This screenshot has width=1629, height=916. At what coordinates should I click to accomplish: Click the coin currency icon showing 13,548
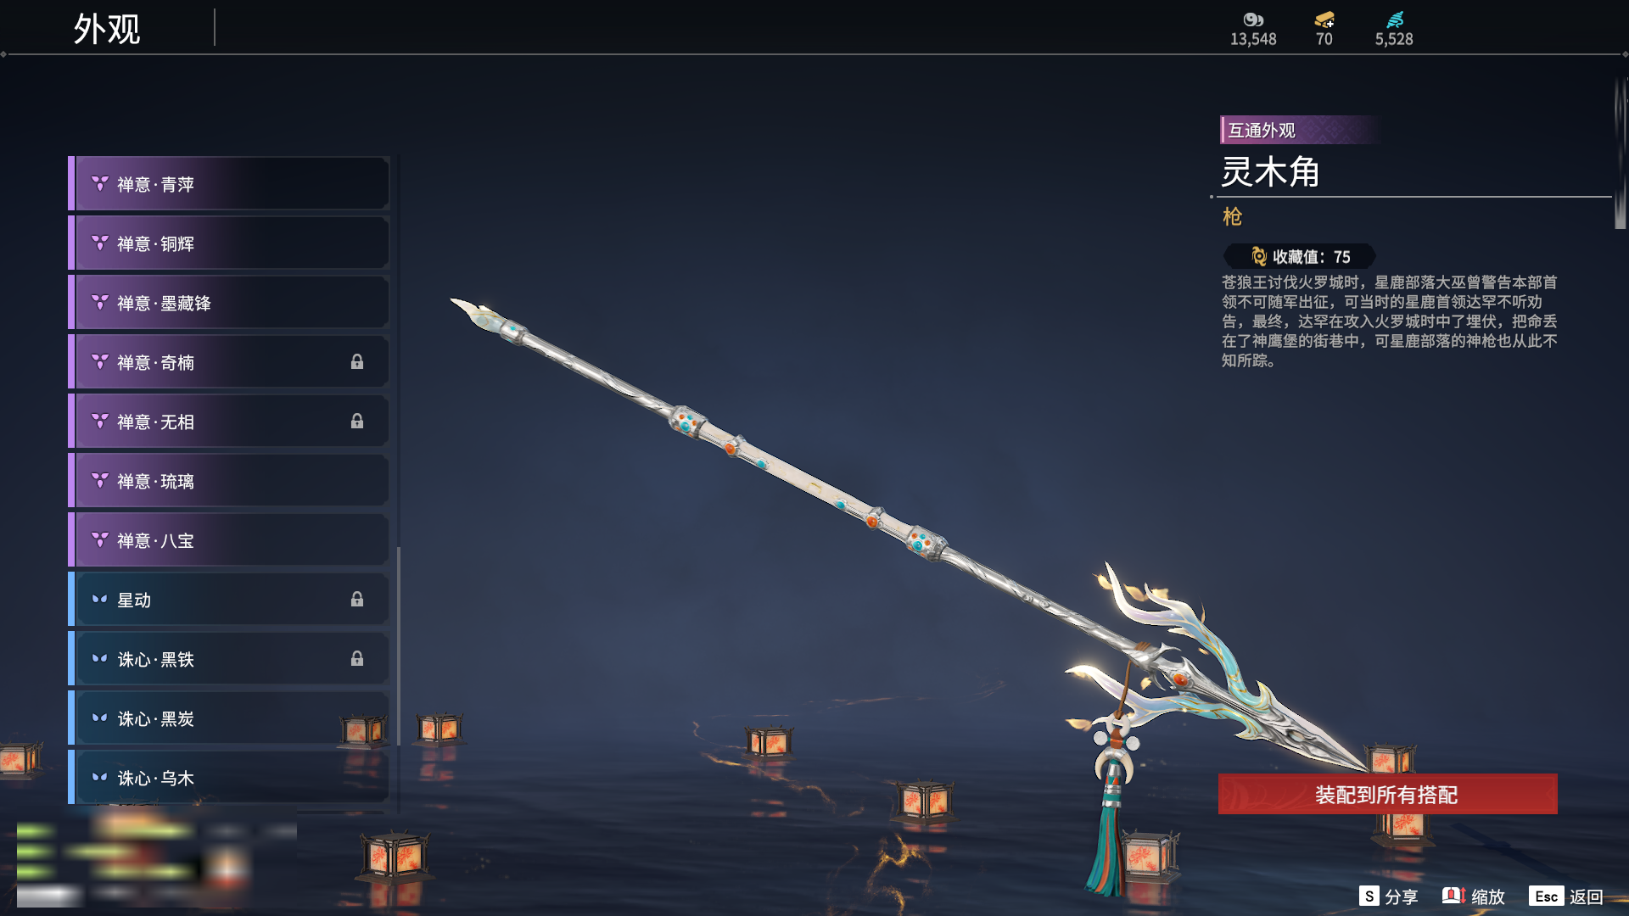click(1253, 20)
